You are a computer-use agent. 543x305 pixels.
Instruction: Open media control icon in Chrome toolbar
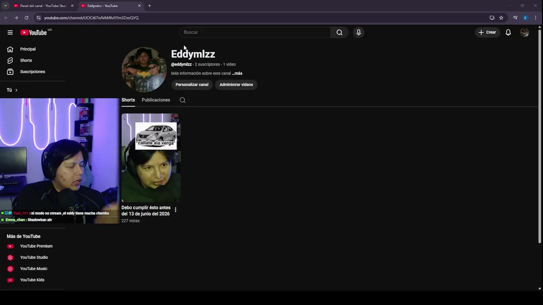(515, 18)
